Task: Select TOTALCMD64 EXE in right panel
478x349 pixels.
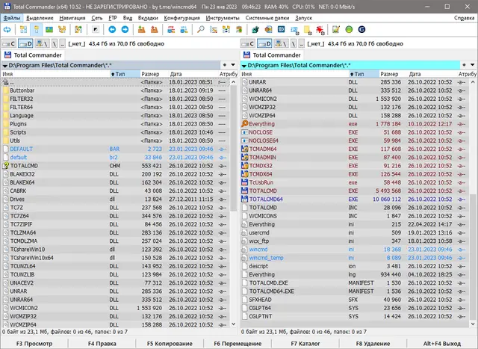Action: pos(355,200)
